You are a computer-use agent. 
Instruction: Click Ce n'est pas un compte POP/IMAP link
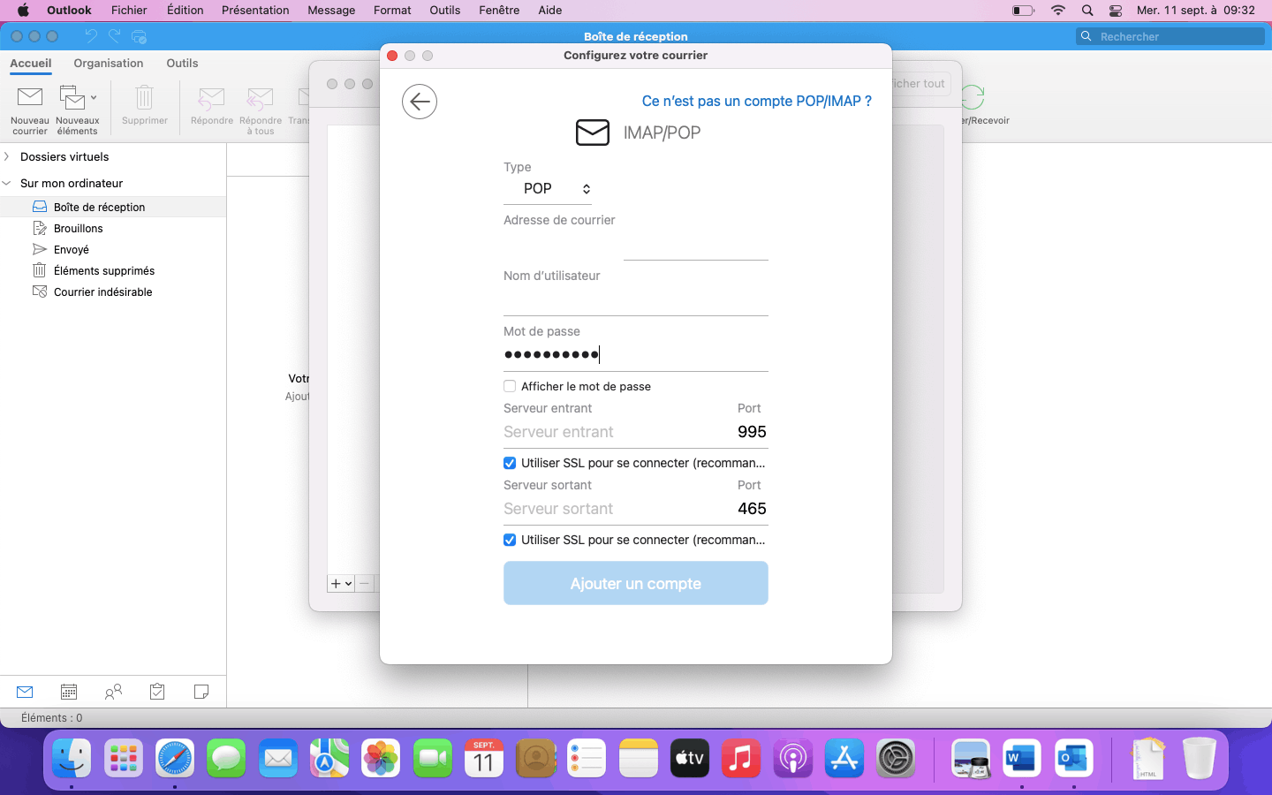(756, 101)
